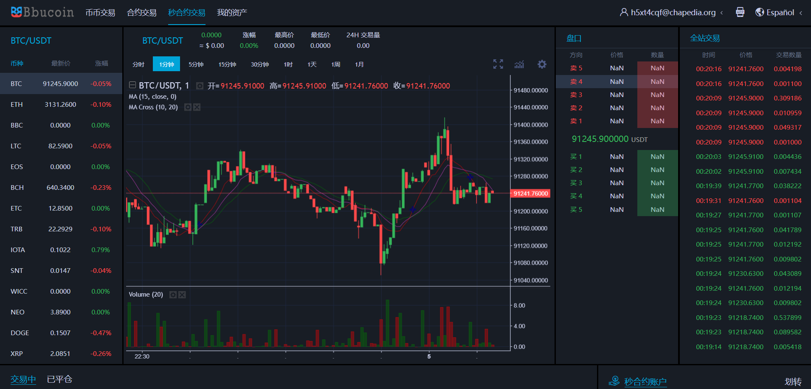Viewport: 811px width, 389px height.
Task: Open the chart indicators icon
Action: pos(519,64)
